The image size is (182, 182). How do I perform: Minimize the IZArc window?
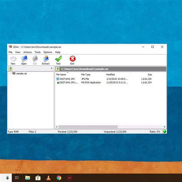coord(143,47)
